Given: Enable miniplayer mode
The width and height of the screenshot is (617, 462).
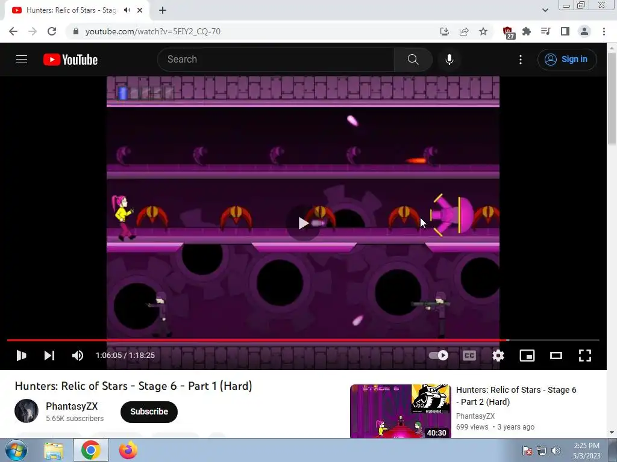Looking at the screenshot, I should point(527,356).
